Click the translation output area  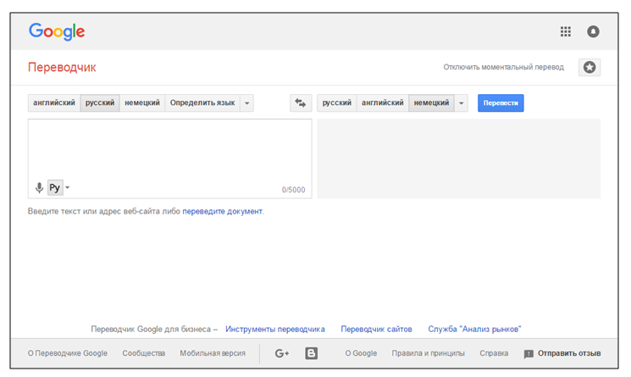tap(459, 158)
